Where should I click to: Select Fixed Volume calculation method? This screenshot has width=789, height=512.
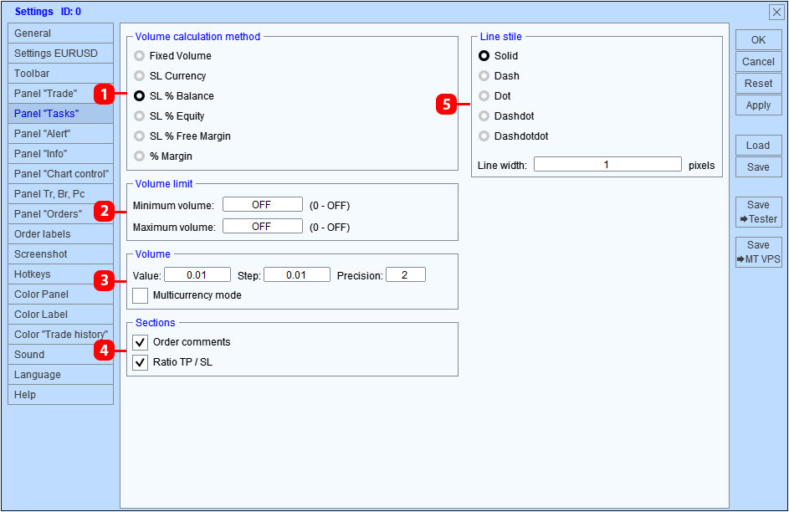(x=140, y=56)
